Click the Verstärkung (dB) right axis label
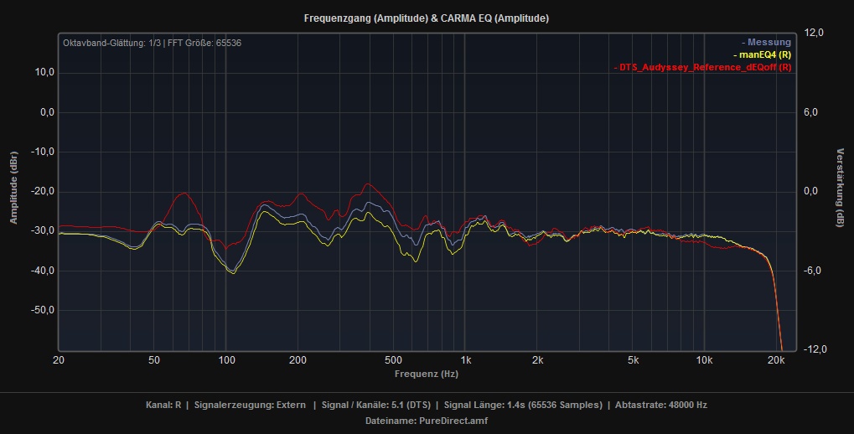Viewport: 854px width, 434px height. tap(841, 190)
